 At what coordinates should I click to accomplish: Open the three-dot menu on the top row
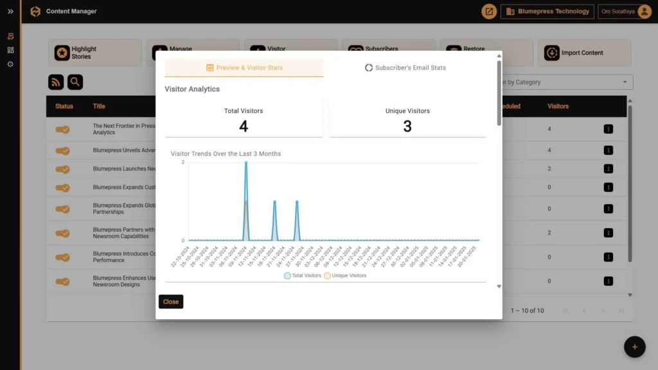(x=608, y=128)
